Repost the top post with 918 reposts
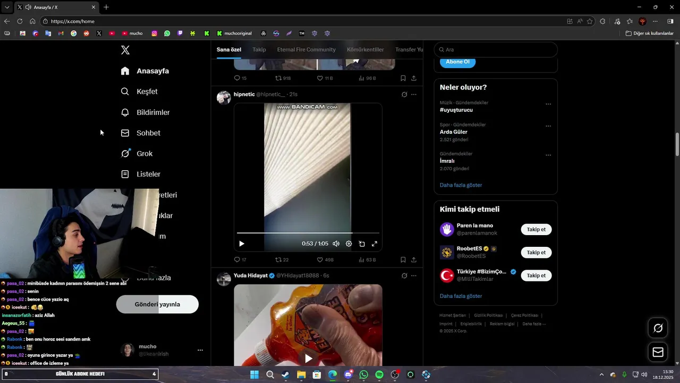Image resolution: width=680 pixels, height=383 pixels. click(x=283, y=78)
